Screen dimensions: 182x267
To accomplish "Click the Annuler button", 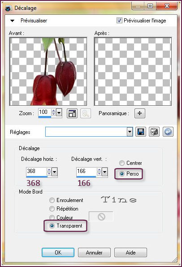I will (x=94, y=252).
